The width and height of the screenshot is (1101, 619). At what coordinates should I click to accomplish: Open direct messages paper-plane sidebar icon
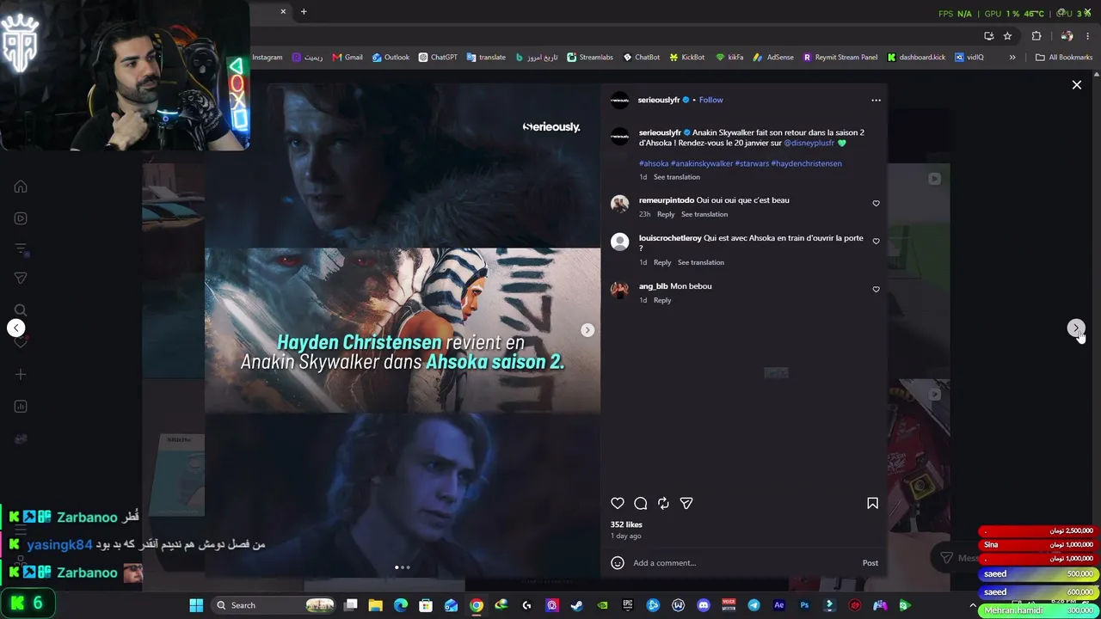(x=21, y=278)
